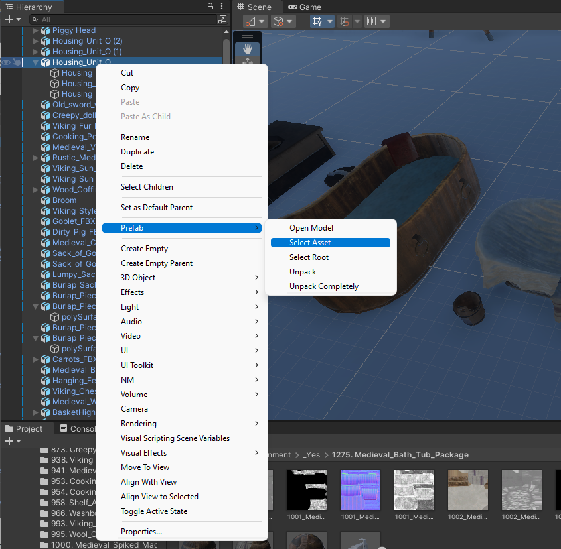Toggle snap increment magnet in Scene toolbar
The width and height of the screenshot is (561, 549).
click(x=344, y=21)
